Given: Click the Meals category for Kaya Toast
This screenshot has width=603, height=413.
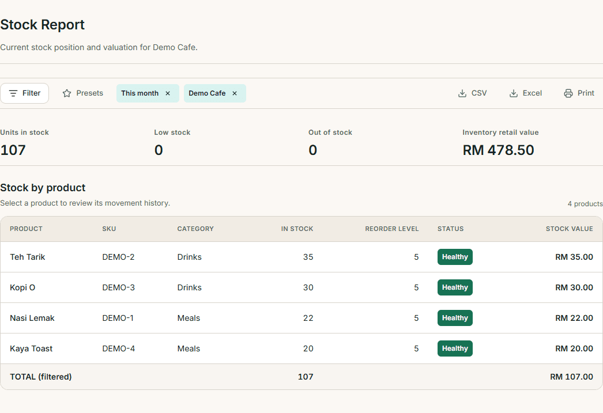Looking at the screenshot, I should pos(189,349).
